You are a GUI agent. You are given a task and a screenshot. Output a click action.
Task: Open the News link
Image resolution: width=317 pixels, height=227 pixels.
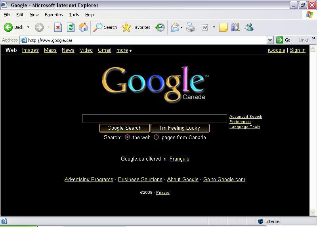tap(68, 50)
